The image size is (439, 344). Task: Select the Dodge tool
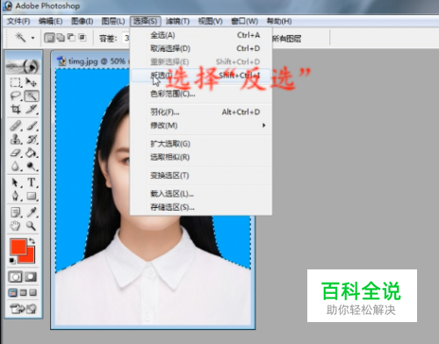[32, 166]
